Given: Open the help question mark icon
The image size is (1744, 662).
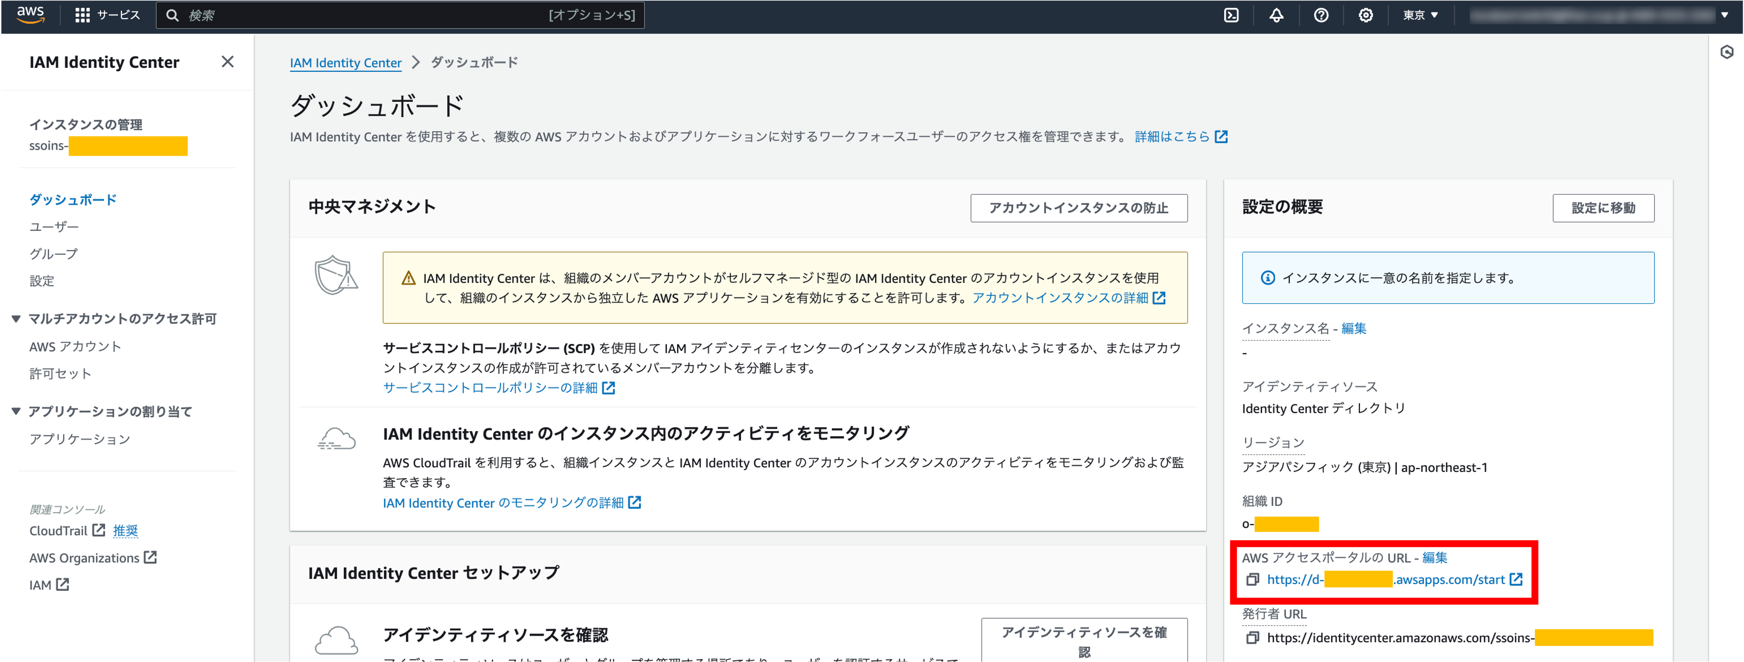Looking at the screenshot, I should point(1321,15).
